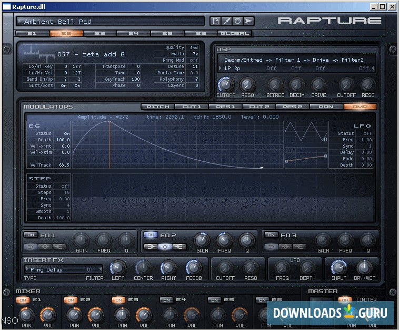Image resolution: width=399 pixels, height=330 pixels.
Task: Change the Quality std value
Action: tap(194, 47)
